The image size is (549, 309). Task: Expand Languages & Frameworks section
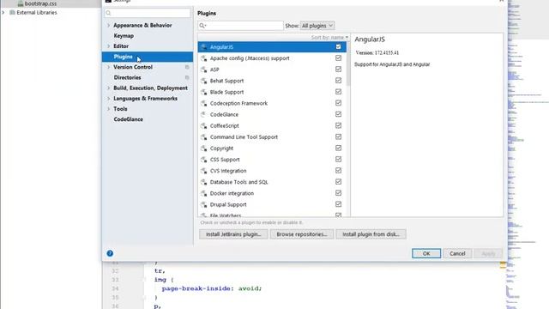109,99
